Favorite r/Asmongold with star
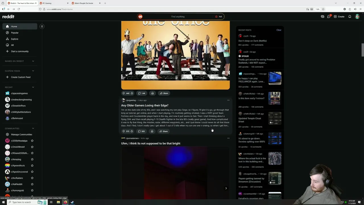The width and height of the screenshot is (364, 205). (x=32, y=190)
